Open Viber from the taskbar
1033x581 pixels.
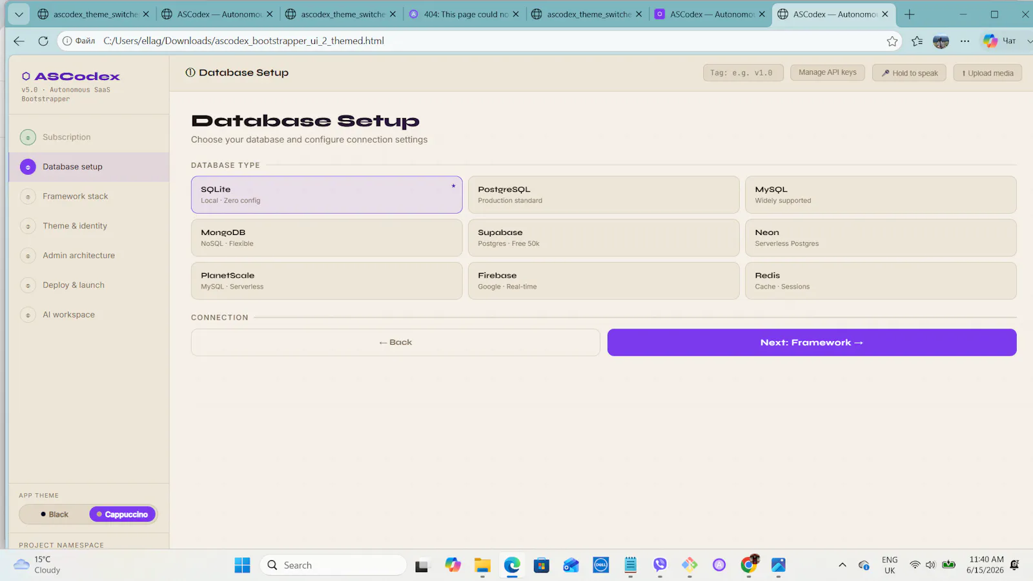(x=660, y=566)
